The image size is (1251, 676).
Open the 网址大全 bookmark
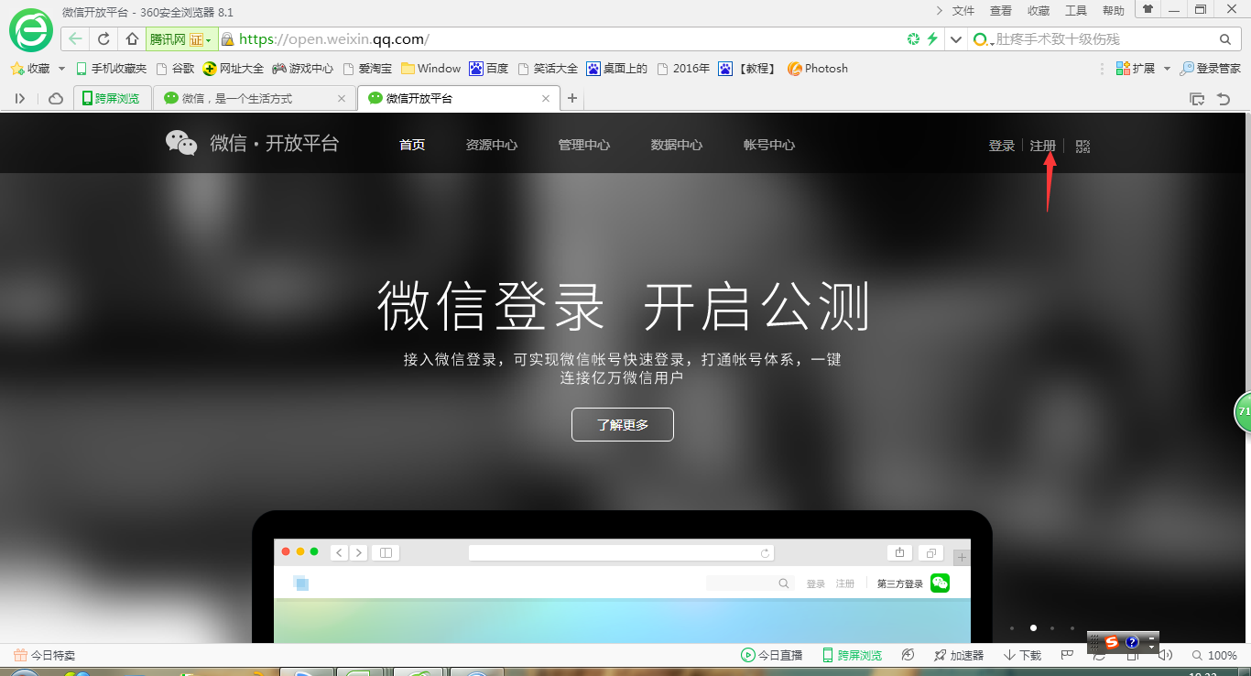tap(234, 69)
